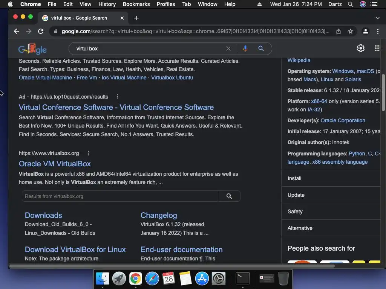The width and height of the screenshot is (386, 289).
Task: Expand the tab search chevron
Action: coord(378,18)
